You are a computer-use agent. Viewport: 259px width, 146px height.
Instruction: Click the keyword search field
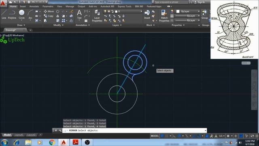click(171, 2)
